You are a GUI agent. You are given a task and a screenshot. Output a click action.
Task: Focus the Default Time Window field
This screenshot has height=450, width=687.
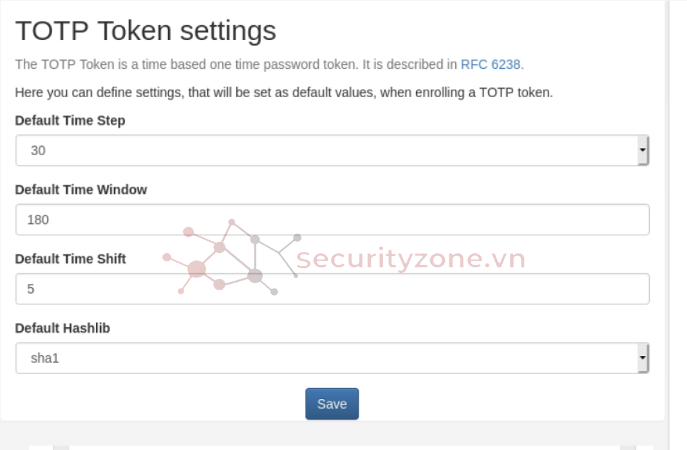pyautogui.click(x=332, y=220)
